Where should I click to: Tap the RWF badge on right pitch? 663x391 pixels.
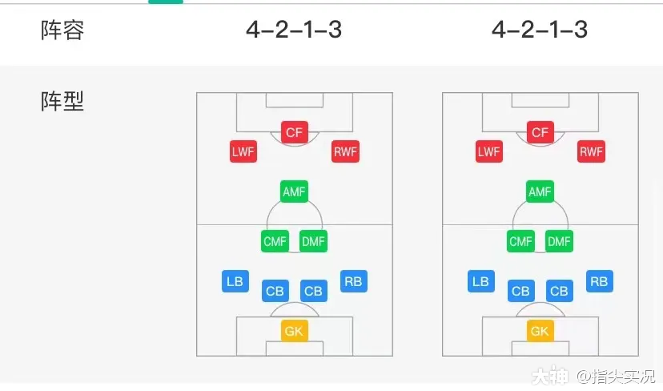tap(591, 151)
